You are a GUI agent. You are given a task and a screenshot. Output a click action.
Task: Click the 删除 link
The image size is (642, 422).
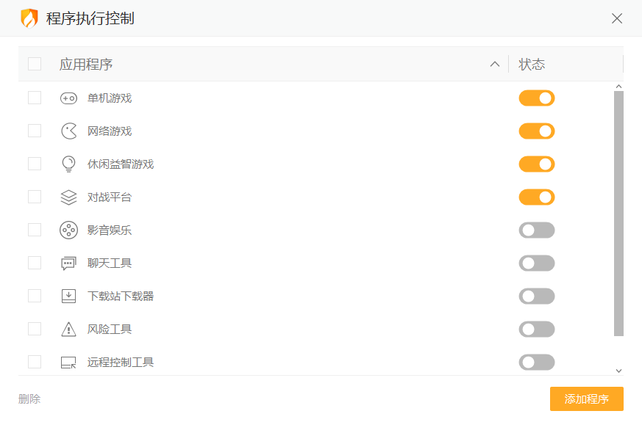[29, 399]
